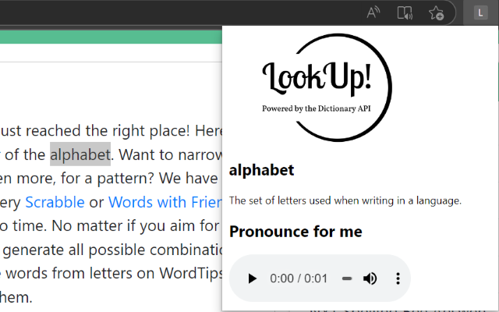Play the alphabet pronunciation audio
The height and width of the screenshot is (312, 499).
click(x=252, y=278)
